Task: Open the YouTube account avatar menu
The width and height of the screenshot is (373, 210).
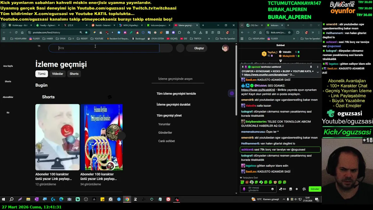Action: [225, 48]
